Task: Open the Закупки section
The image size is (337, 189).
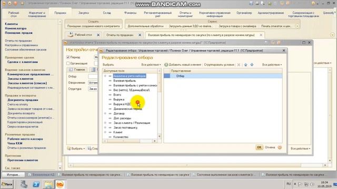Action: coord(84,13)
